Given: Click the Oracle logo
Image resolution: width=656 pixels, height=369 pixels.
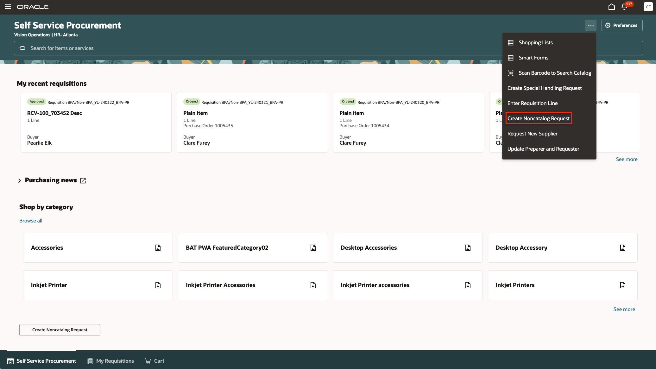Looking at the screenshot, I should click(x=33, y=7).
